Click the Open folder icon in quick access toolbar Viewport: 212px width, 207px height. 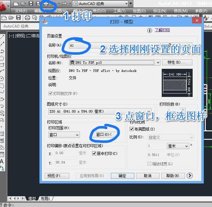[23, 4]
